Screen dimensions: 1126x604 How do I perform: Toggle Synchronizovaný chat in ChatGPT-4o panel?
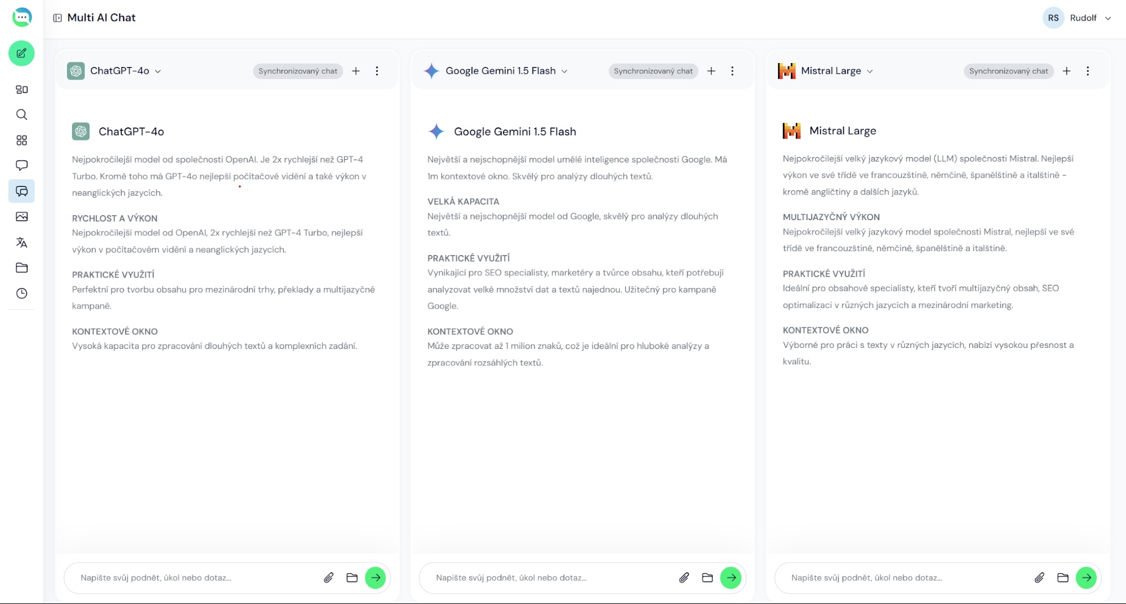[x=298, y=71]
